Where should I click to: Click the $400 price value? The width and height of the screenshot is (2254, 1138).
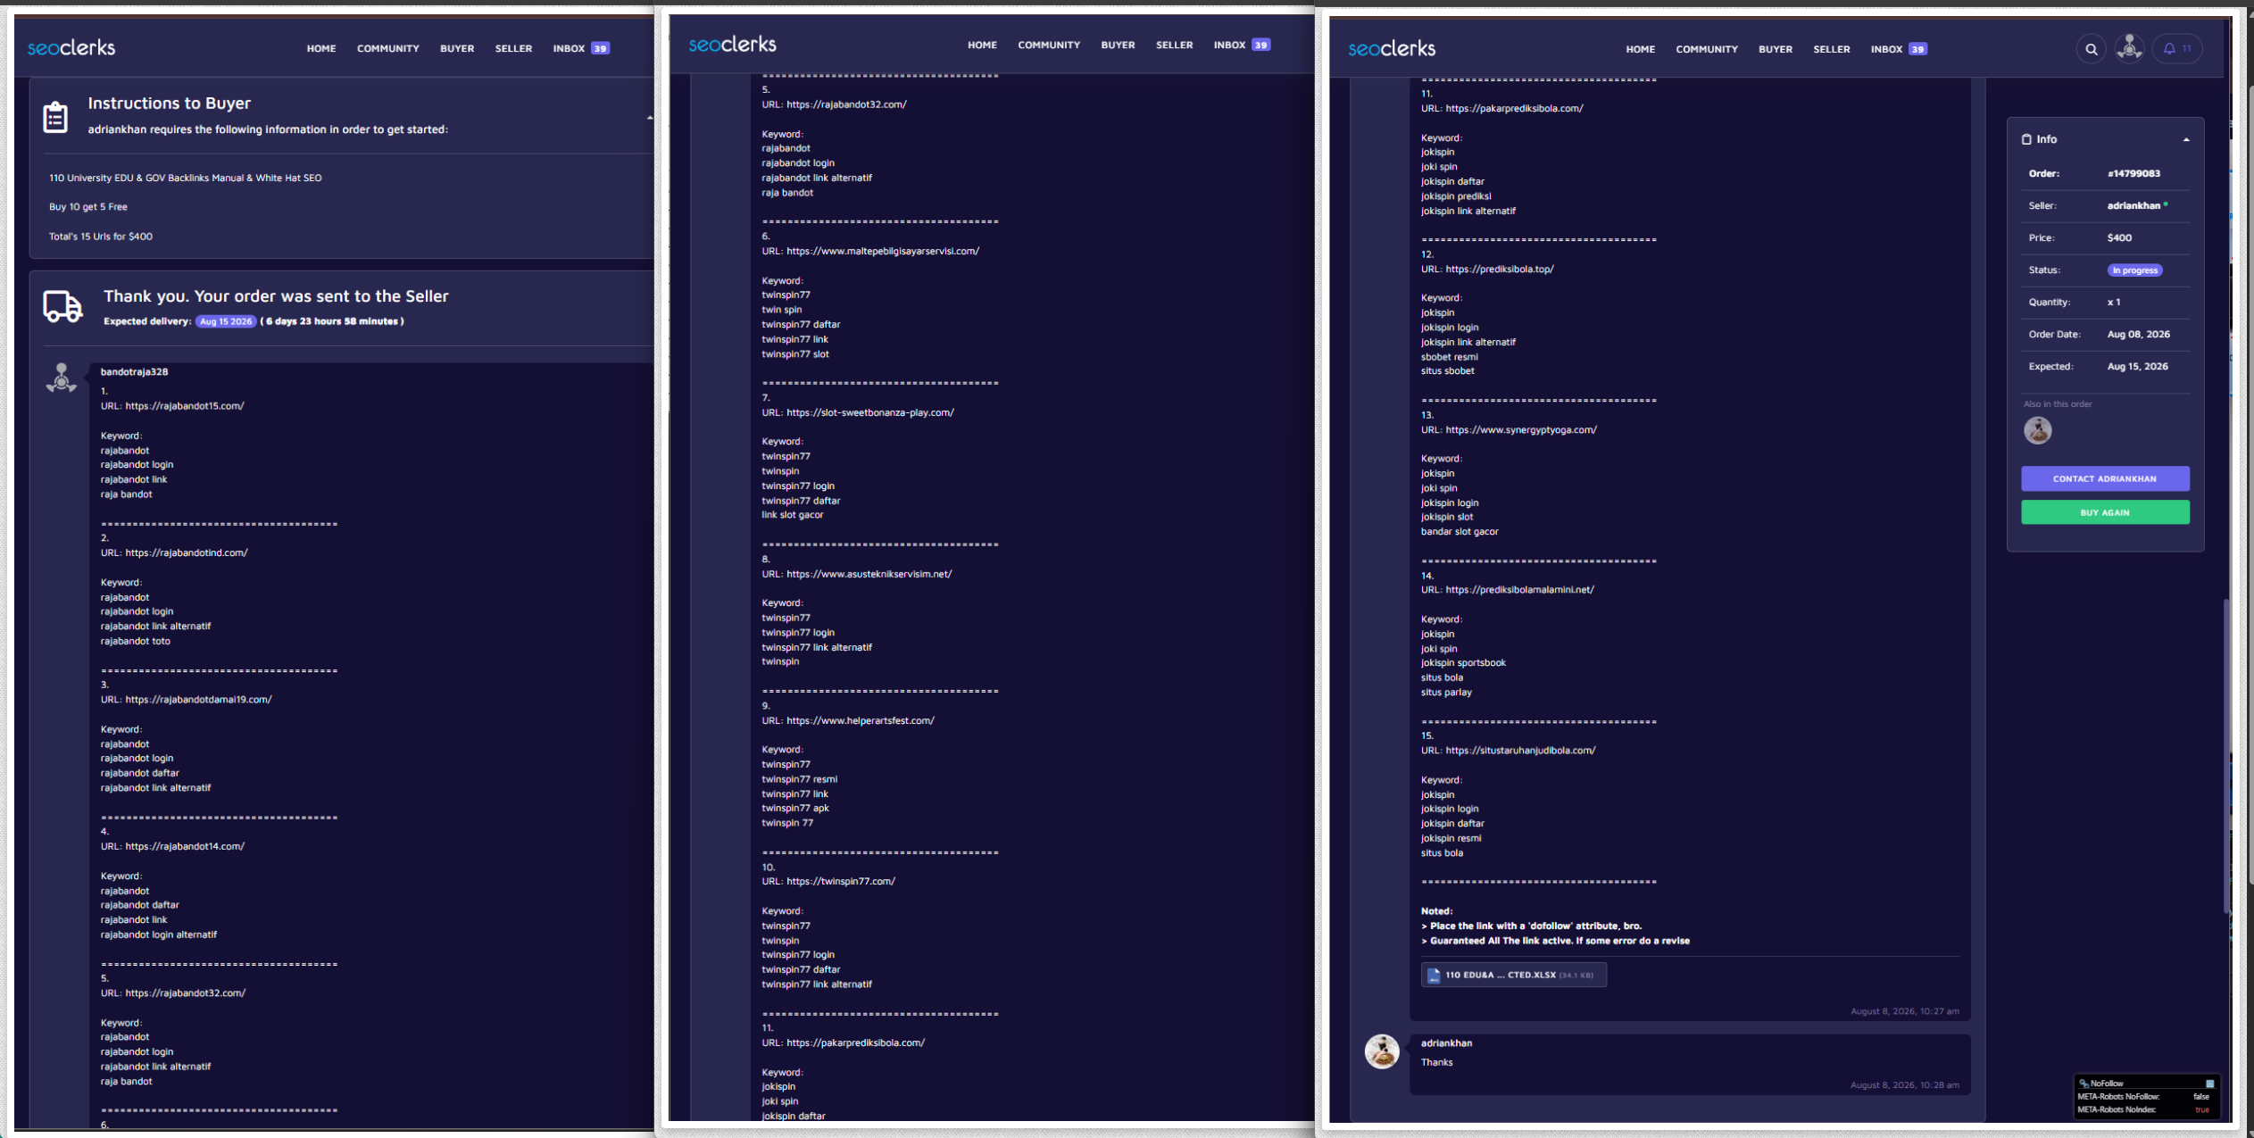pyautogui.click(x=2119, y=238)
